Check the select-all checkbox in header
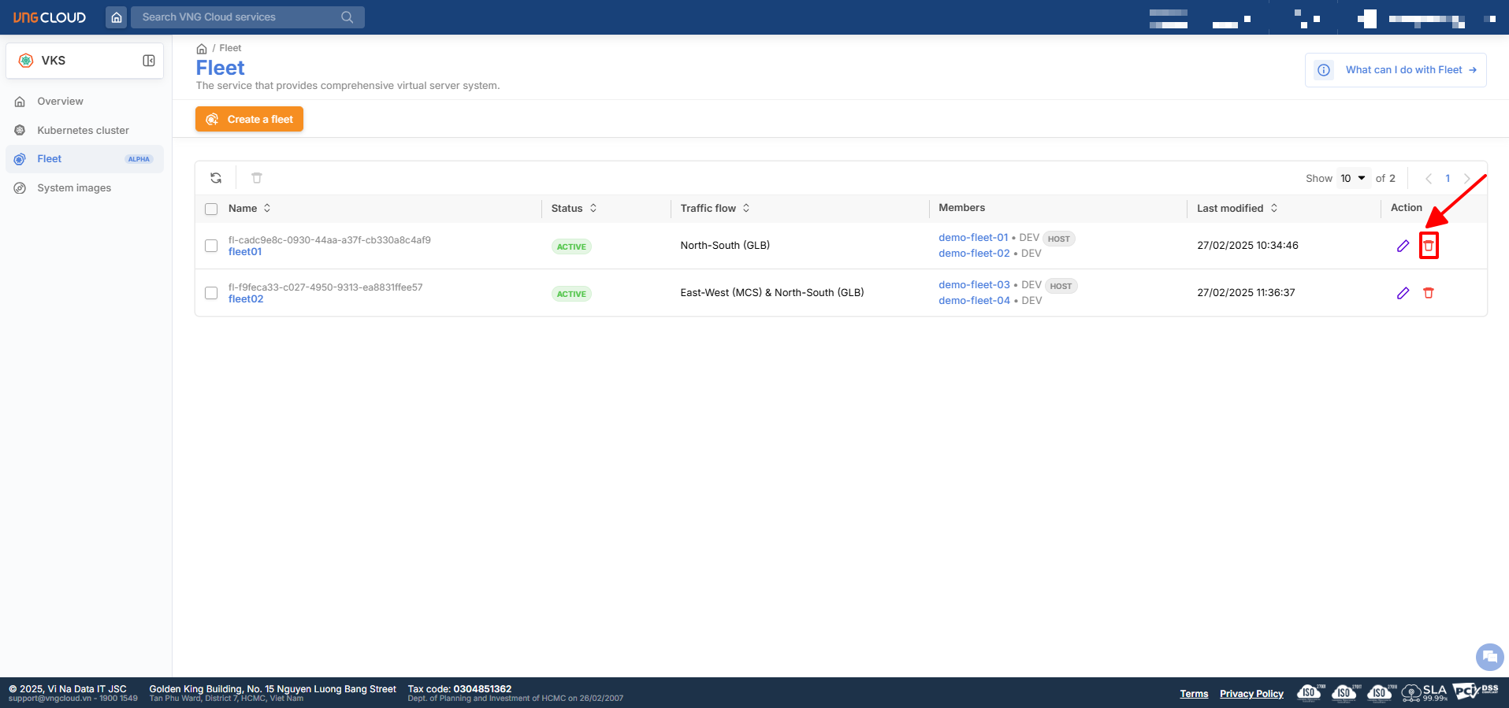The image size is (1509, 708). (x=211, y=209)
